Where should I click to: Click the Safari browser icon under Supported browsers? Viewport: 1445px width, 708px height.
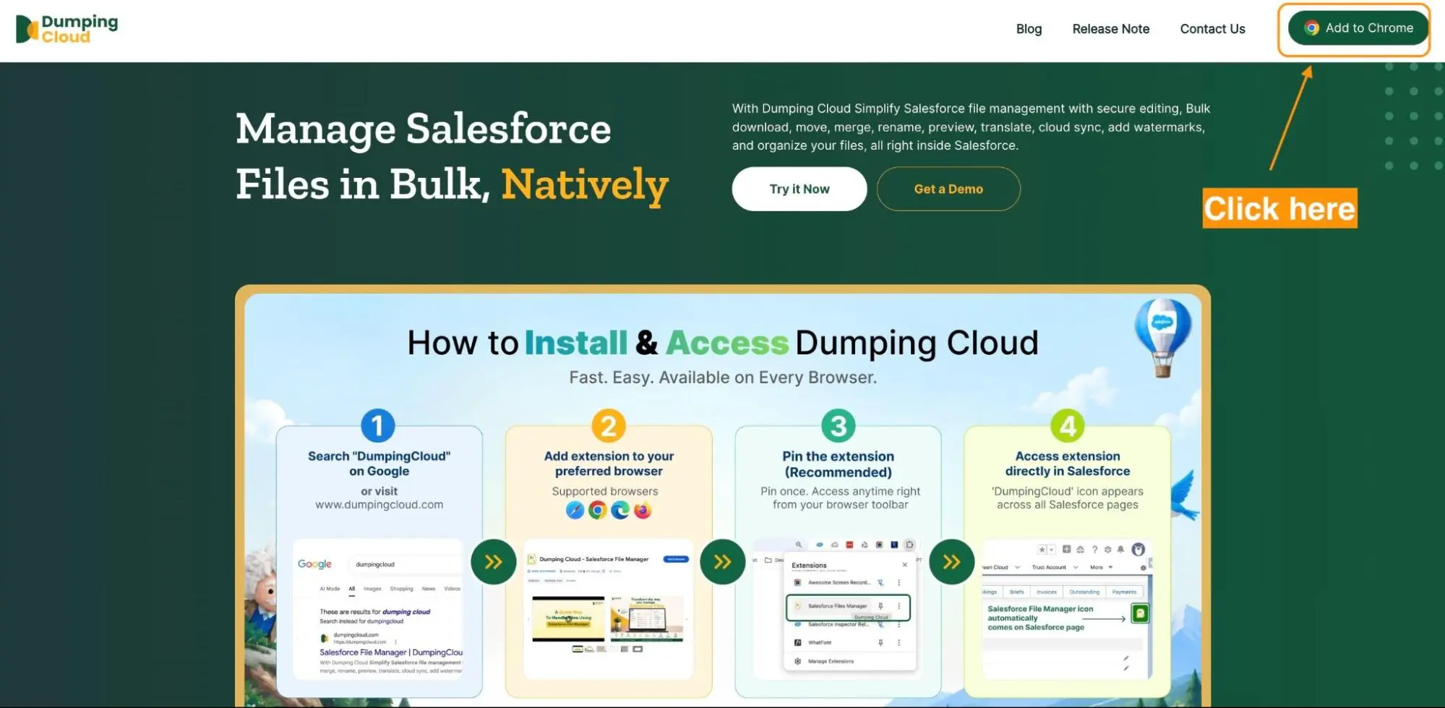(x=575, y=511)
